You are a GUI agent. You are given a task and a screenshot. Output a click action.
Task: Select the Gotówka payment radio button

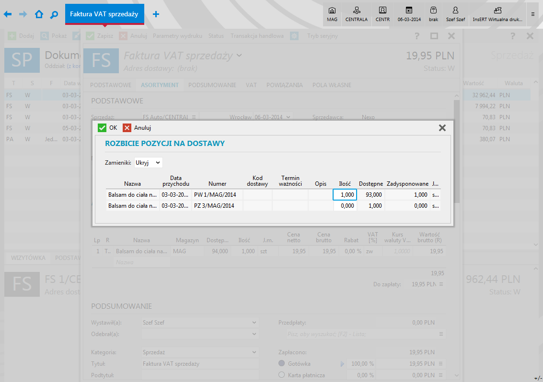[x=282, y=363]
